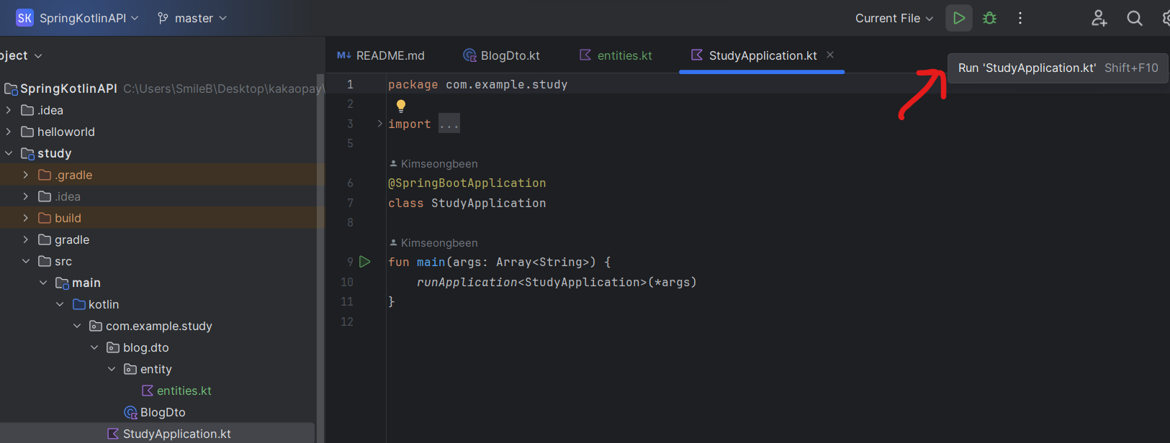Expand the gradle folder under study
Image resolution: width=1170 pixels, height=443 pixels.
[26, 239]
